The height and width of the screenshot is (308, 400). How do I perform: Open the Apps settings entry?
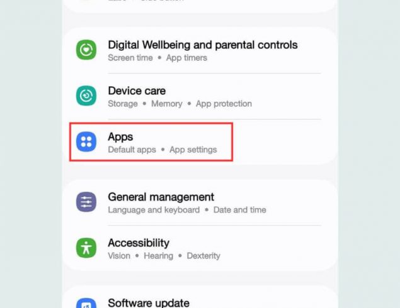(x=200, y=142)
